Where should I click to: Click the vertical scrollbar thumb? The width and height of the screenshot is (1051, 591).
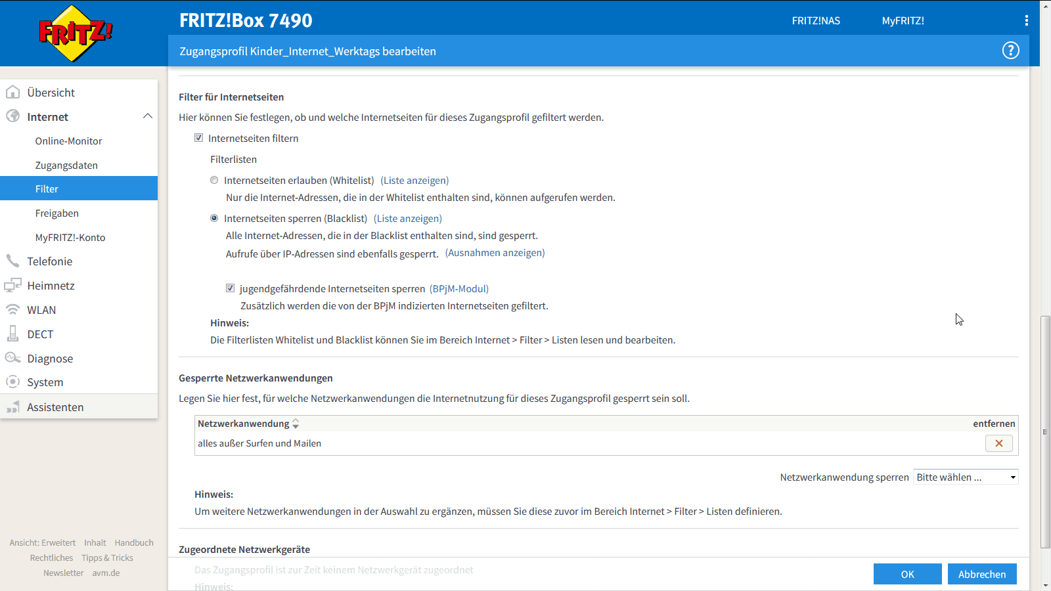(x=1045, y=431)
